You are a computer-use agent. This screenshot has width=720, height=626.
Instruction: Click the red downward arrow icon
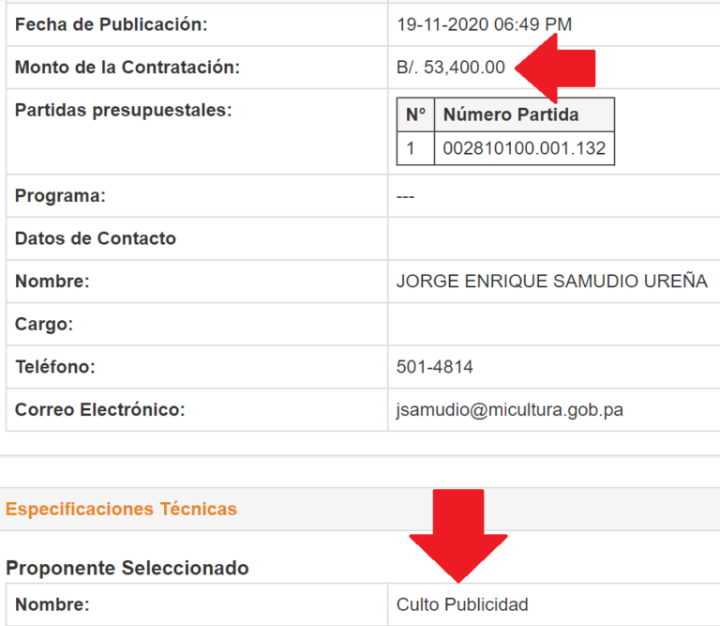pos(458,536)
